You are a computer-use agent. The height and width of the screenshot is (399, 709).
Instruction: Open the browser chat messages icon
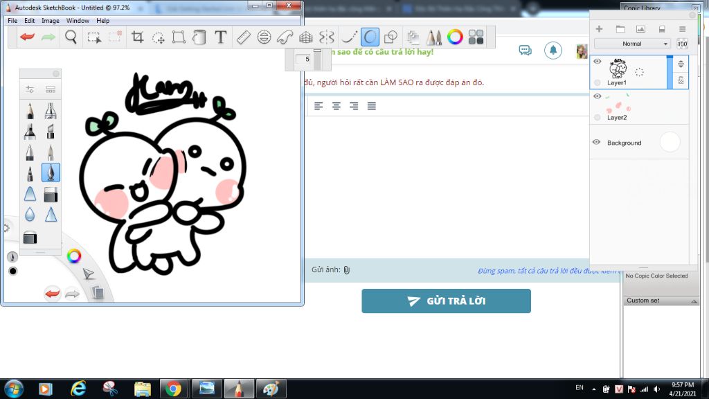pyautogui.click(x=525, y=50)
